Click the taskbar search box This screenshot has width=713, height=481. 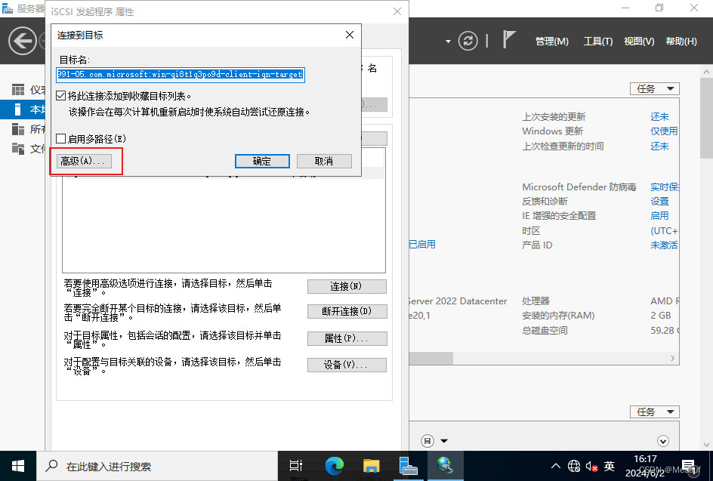(x=157, y=466)
